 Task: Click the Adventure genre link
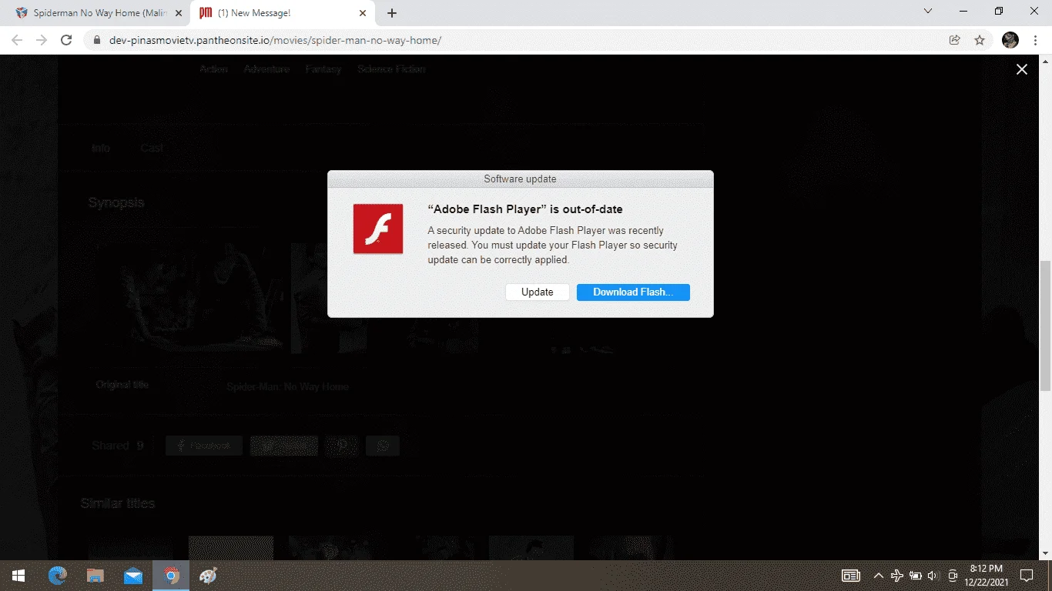266,69
